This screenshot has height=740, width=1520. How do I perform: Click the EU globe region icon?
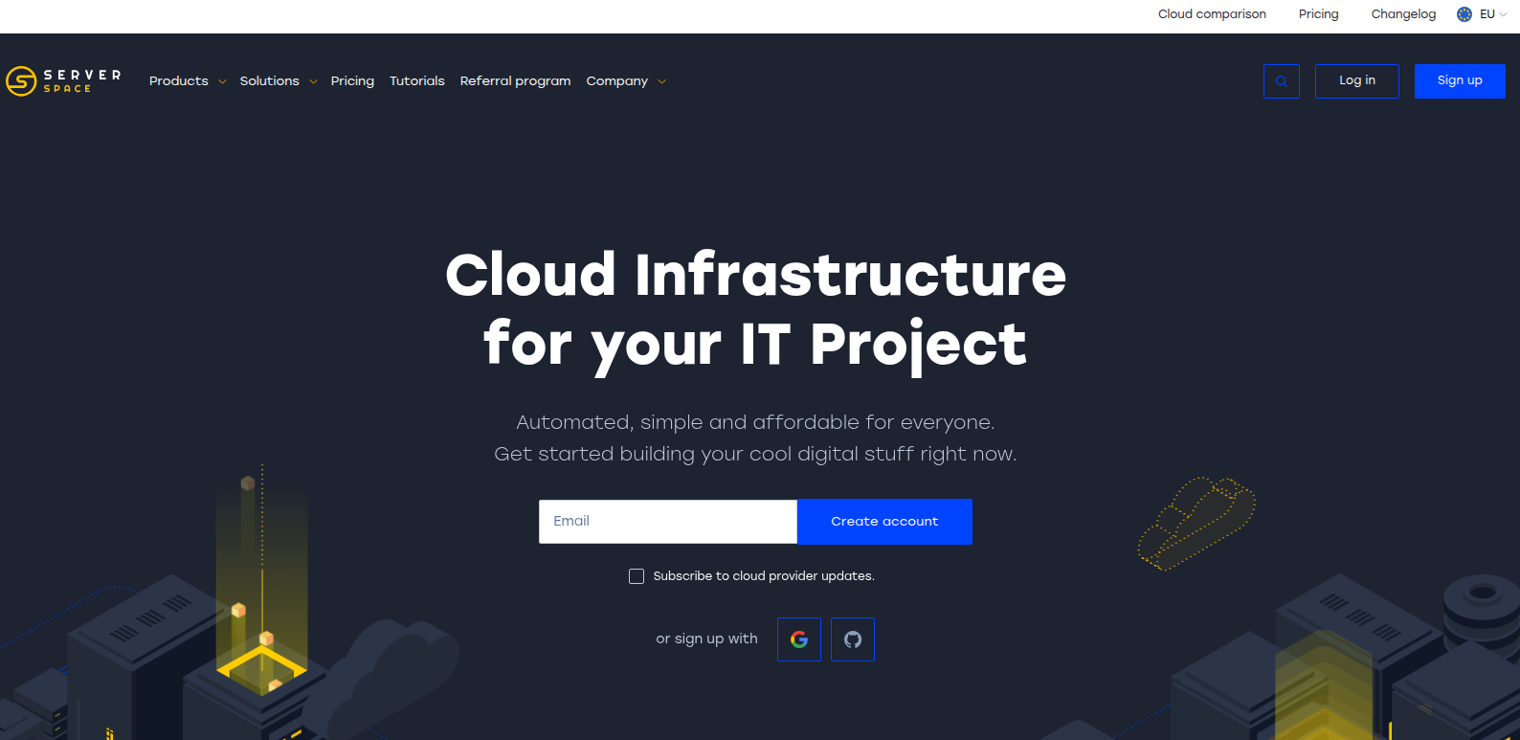1464,14
